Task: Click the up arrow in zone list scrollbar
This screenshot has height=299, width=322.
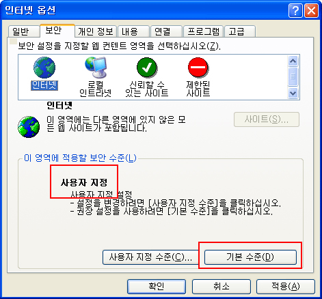Action: [293, 61]
